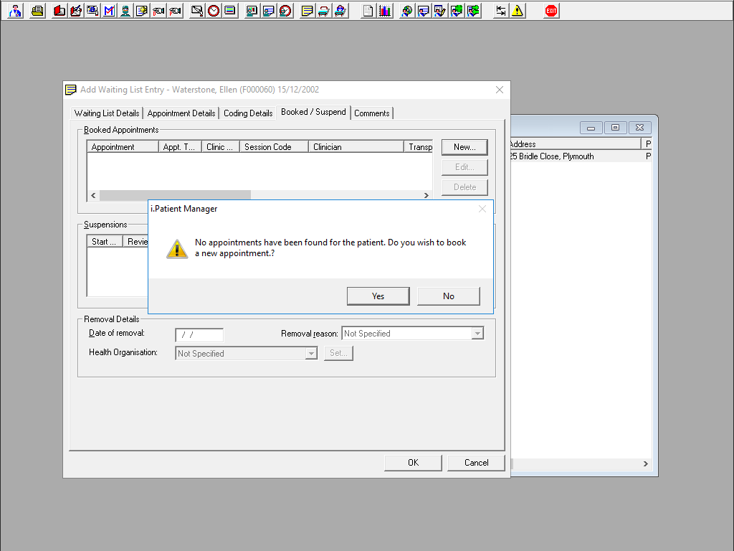Click the colourful bar chart toolbar icon

pos(385,10)
